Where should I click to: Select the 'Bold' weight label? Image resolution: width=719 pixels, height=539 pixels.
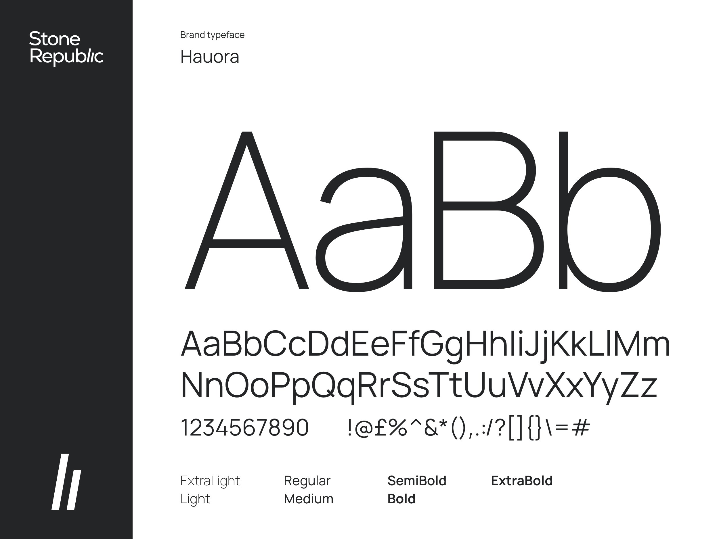tap(401, 499)
